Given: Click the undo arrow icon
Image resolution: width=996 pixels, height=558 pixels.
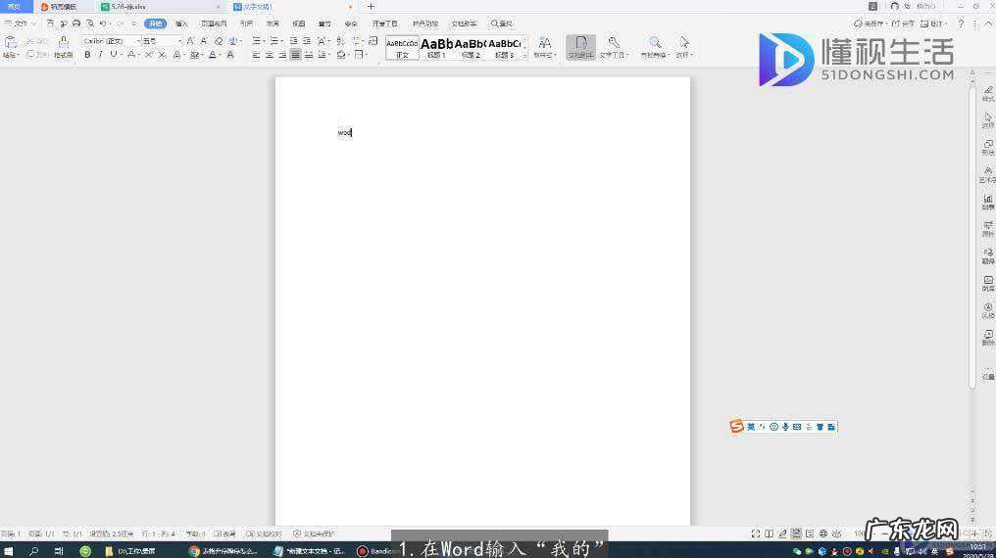Looking at the screenshot, I should point(102,23).
